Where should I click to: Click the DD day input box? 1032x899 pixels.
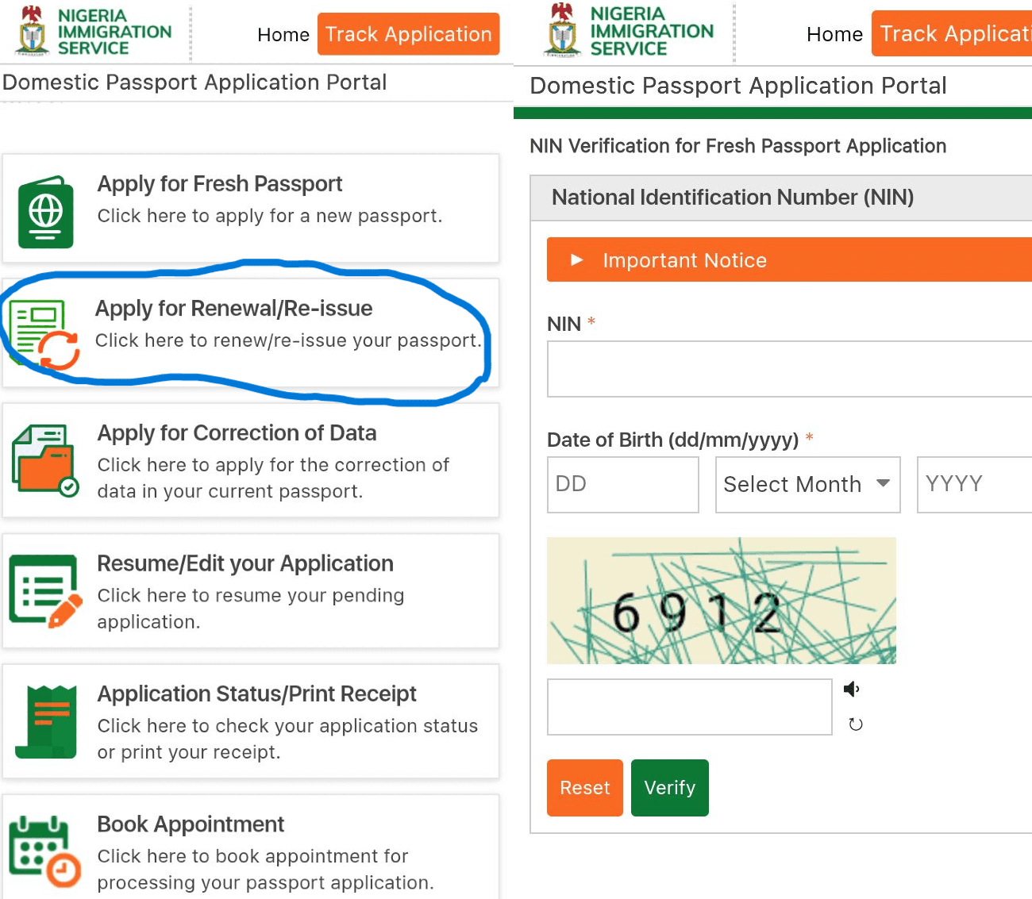(x=622, y=485)
